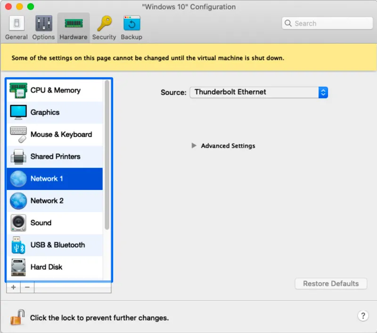The height and width of the screenshot is (333, 377).
Task: Select USB & Bluetooth icon
Action: [x=18, y=245]
